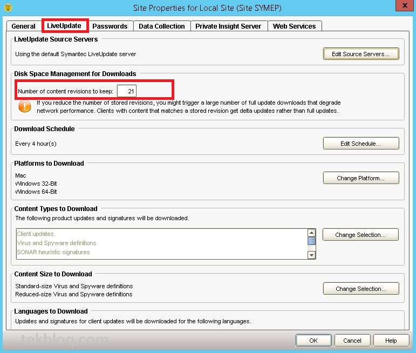Open Help for this dialog
416x353 pixels.
point(391,341)
